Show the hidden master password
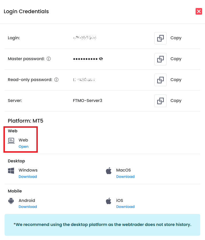 tap(101, 59)
